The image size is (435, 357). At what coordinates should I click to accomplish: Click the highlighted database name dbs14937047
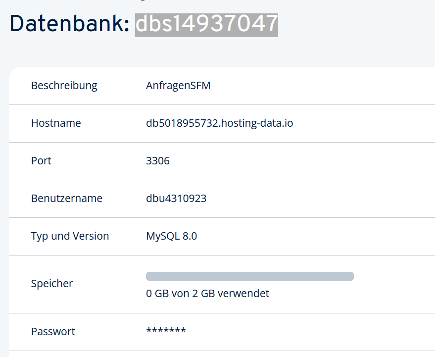click(206, 24)
